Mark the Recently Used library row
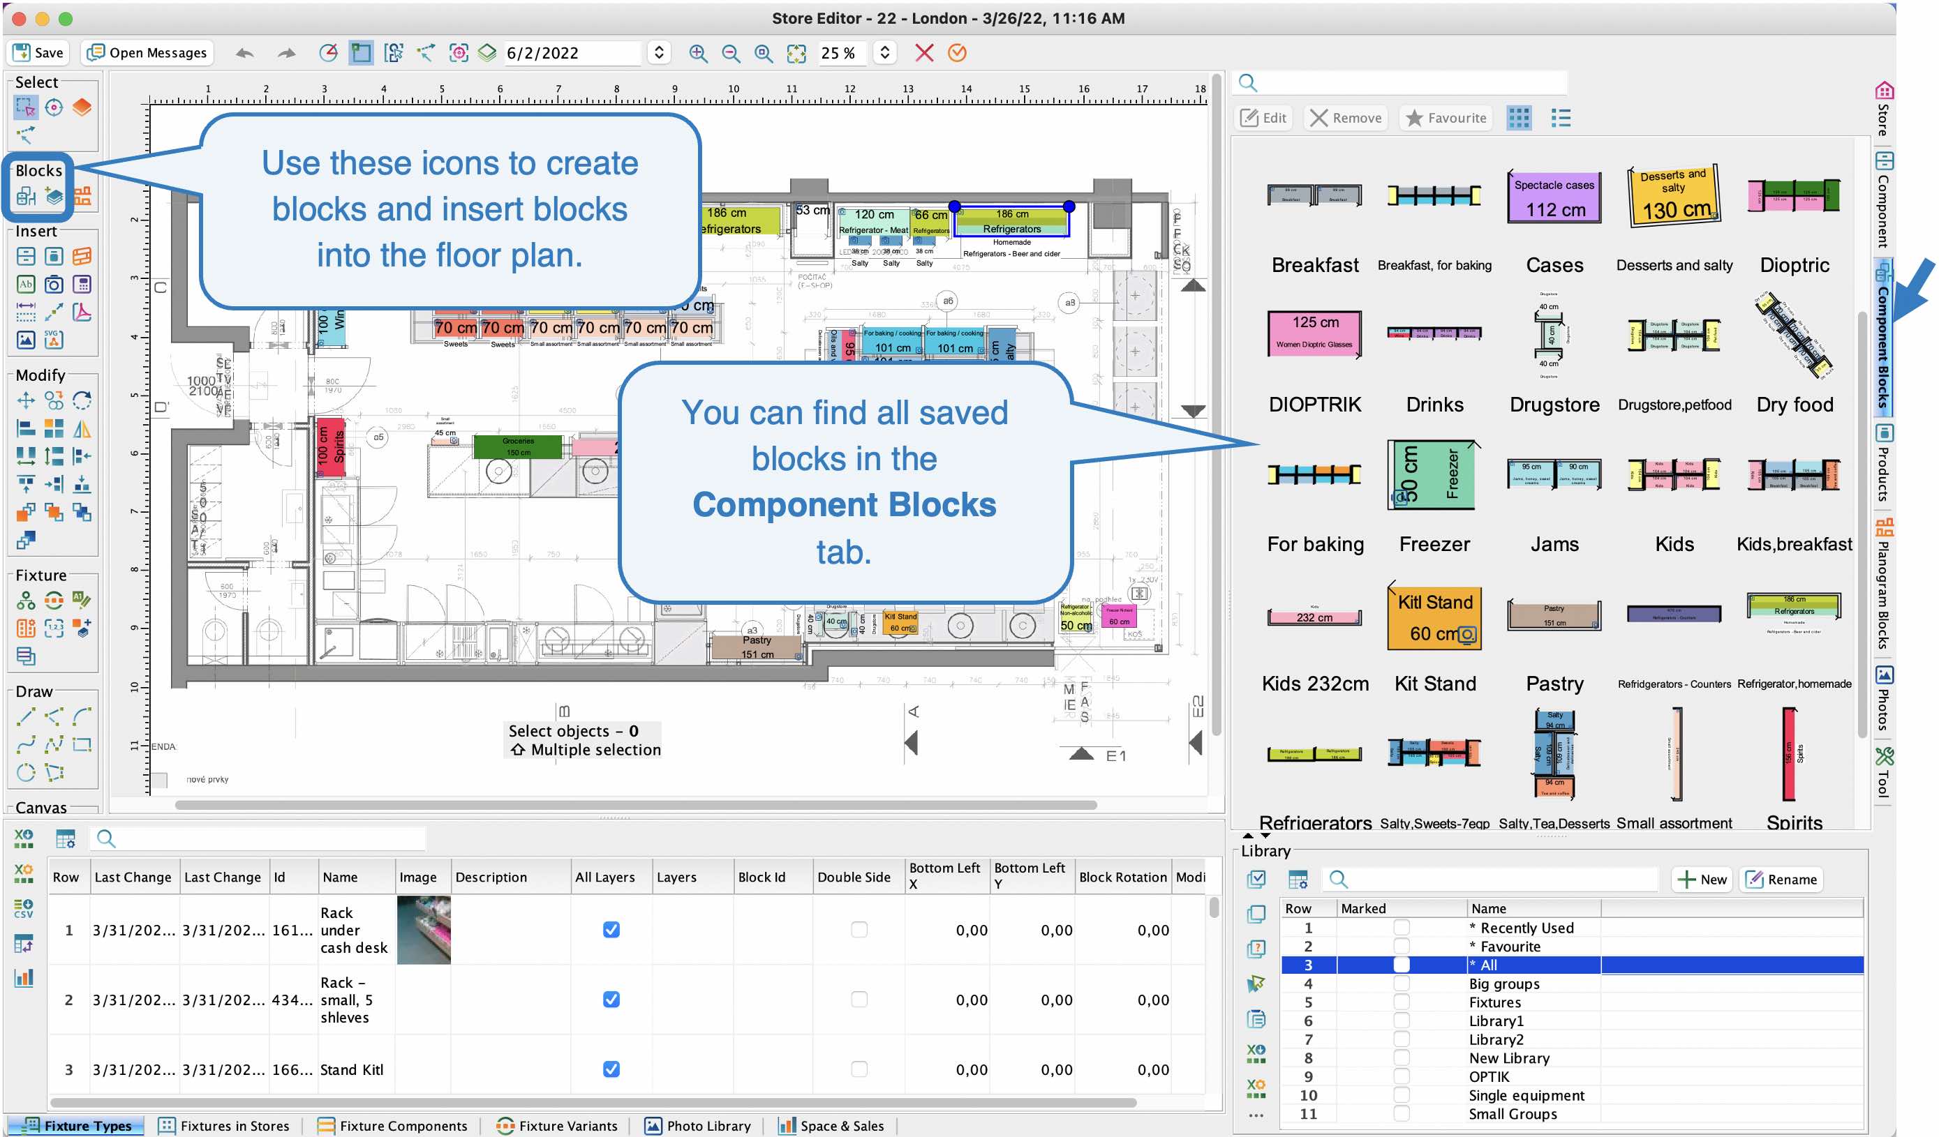 (x=1401, y=928)
